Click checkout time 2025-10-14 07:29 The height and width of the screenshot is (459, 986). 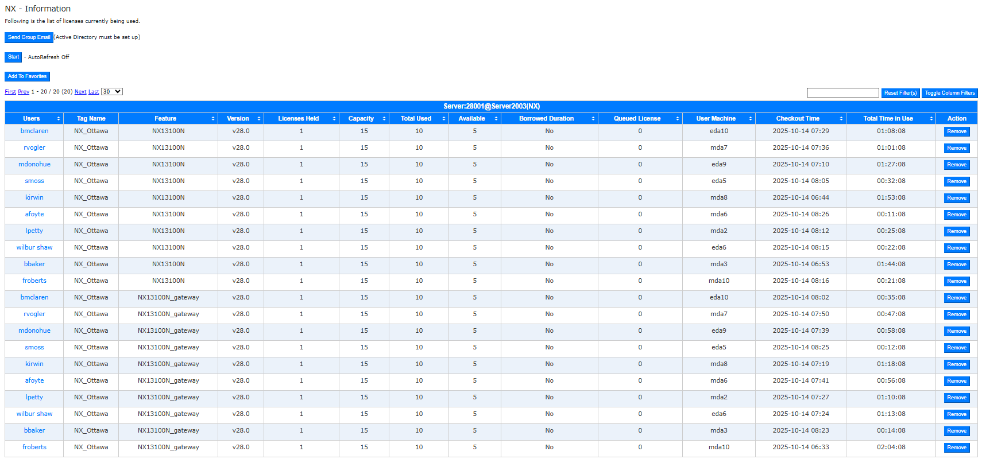pyautogui.click(x=801, y=131)
